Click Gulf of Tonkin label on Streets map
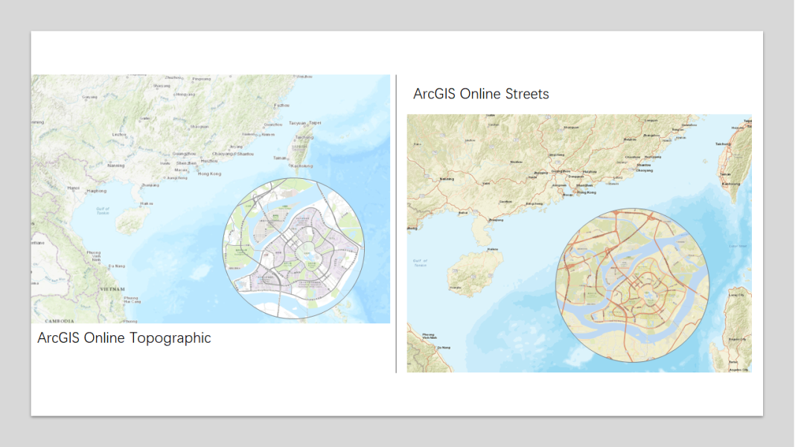This screenshot has width=804, height=447. (x=421, y=263)
